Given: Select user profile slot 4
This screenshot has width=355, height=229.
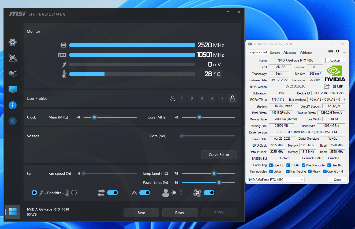Looking at the screenshot, I should [212, 98].
